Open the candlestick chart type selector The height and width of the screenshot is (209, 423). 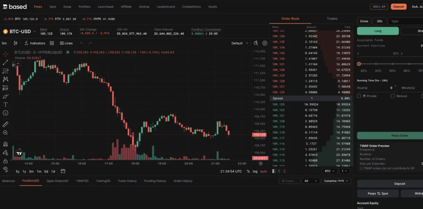15,43
